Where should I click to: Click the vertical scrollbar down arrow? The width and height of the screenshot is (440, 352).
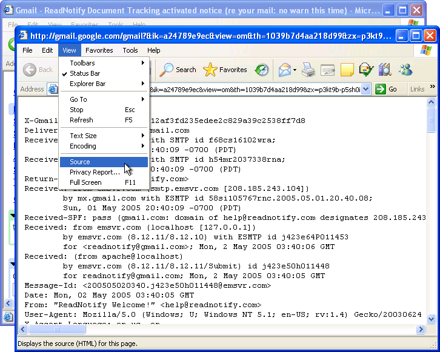[431, 319]
